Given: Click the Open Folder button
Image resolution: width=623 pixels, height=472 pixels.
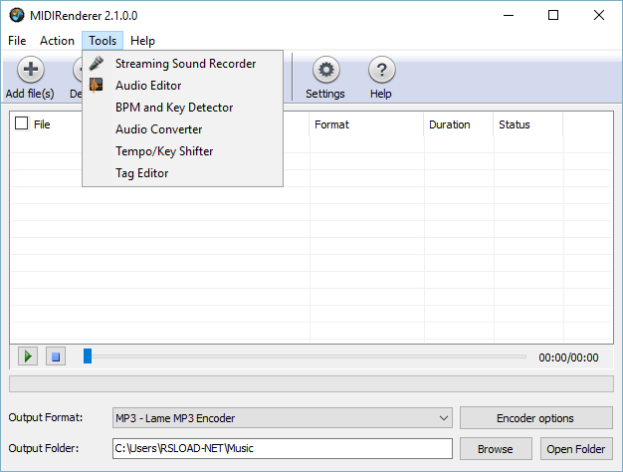Looking at the screenshot, I should click(576, 449).
